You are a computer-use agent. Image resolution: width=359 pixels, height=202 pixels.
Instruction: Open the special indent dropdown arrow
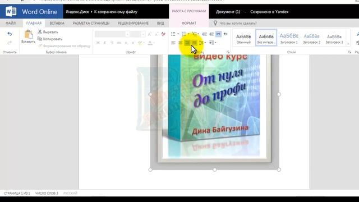(x=215, y=43)
